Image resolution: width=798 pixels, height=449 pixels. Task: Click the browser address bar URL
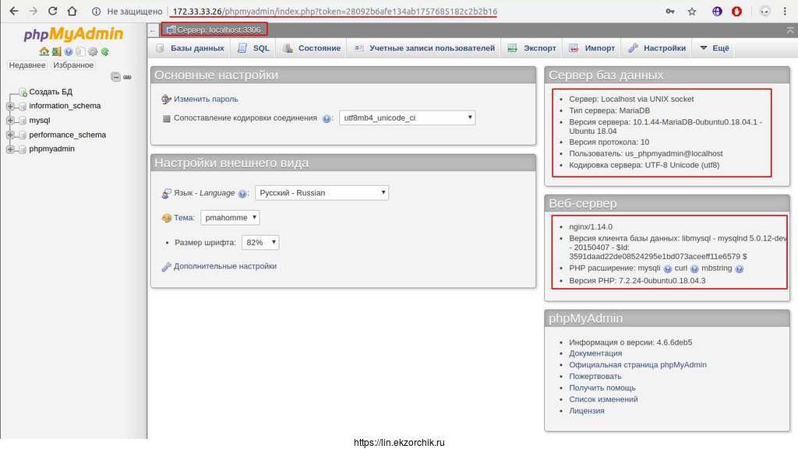[334, 12]
